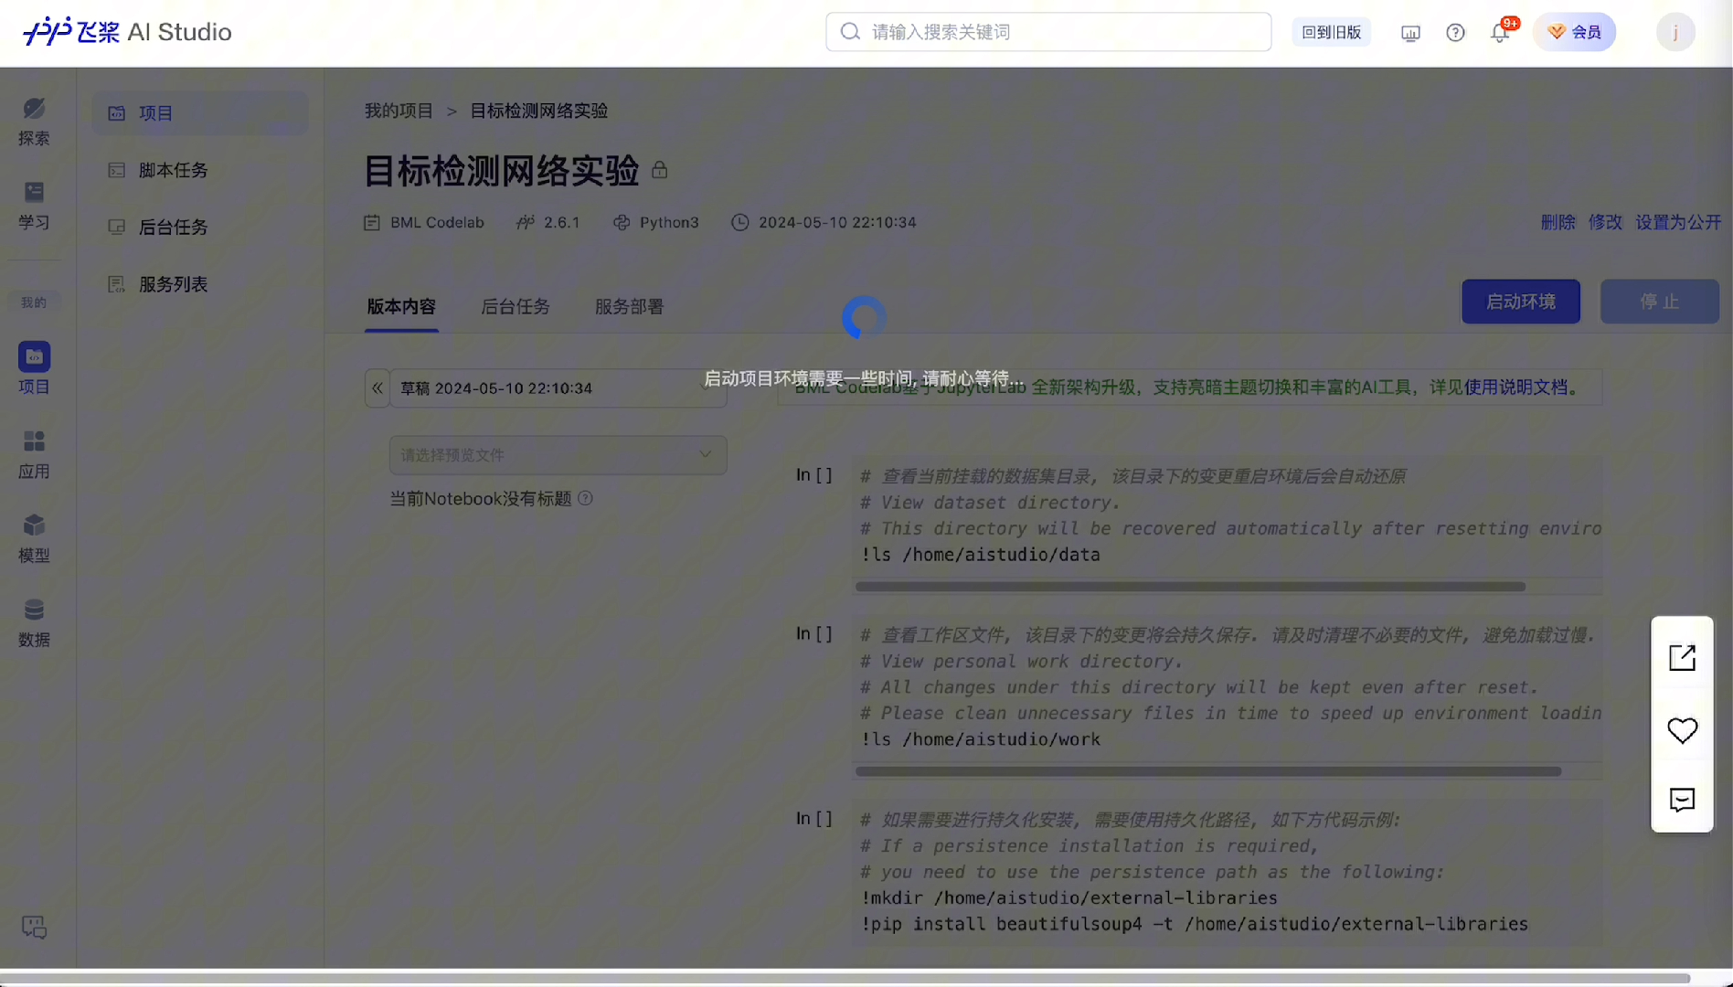Click the second code cell scrollbar
Viewport: 1733px width, 987px height.
(x=1208, y=771)
